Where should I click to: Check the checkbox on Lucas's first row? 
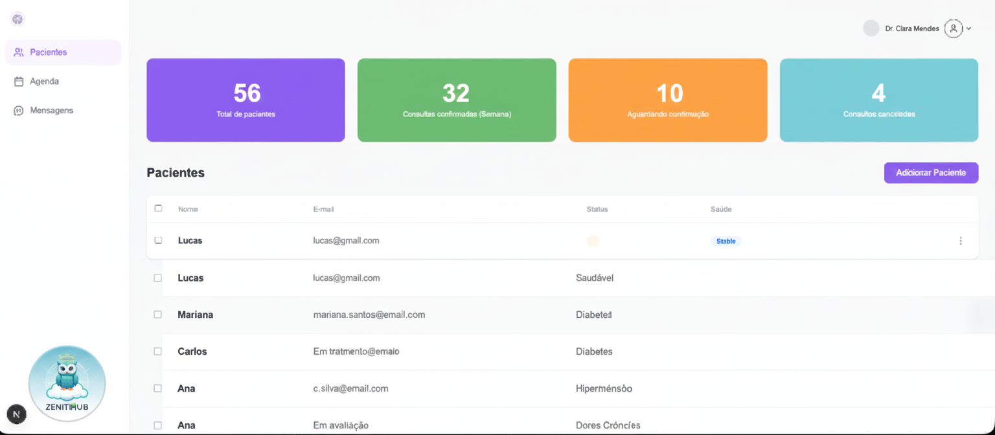(x=158, y=240)
